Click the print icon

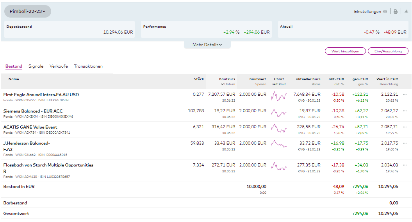tap(396, 12)
